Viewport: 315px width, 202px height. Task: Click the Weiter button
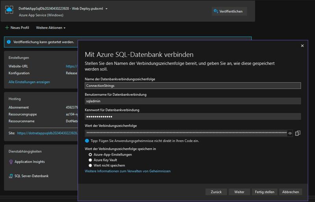(239, 192)
